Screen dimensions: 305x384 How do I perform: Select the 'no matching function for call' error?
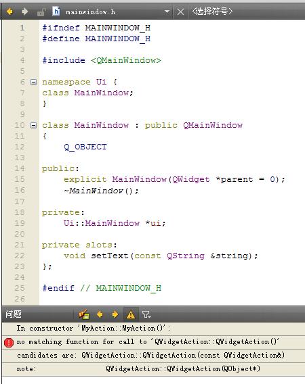153,342
